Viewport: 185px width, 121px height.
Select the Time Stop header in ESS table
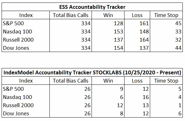166,15
